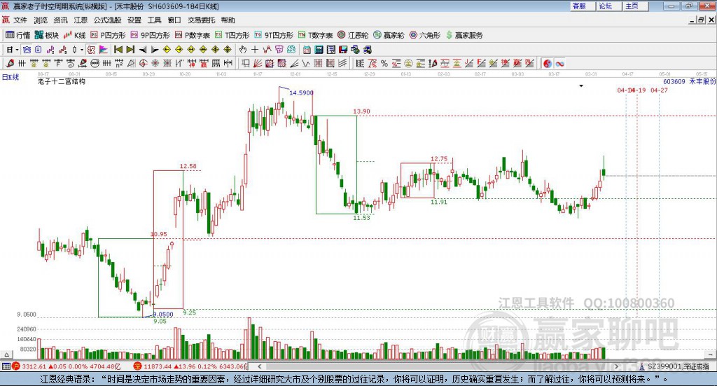Viewport: 717px width, 386px height.
Task: Click the first yellow diamond arrow icon
Action: pos(167,50)
